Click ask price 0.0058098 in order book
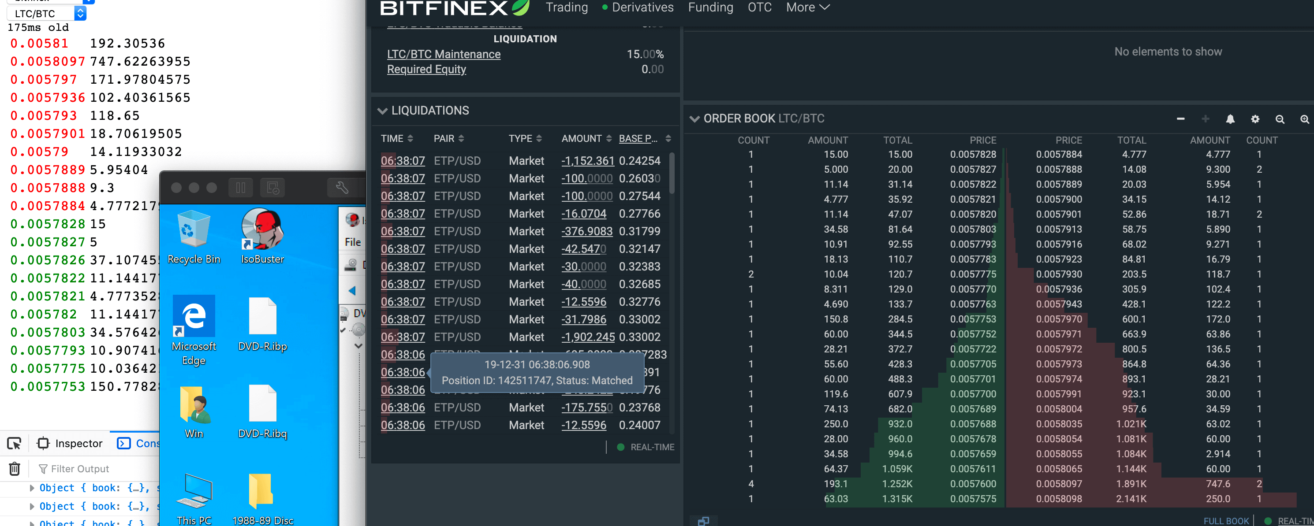This screenshot has width=1314, height=526. (1058, 499)
